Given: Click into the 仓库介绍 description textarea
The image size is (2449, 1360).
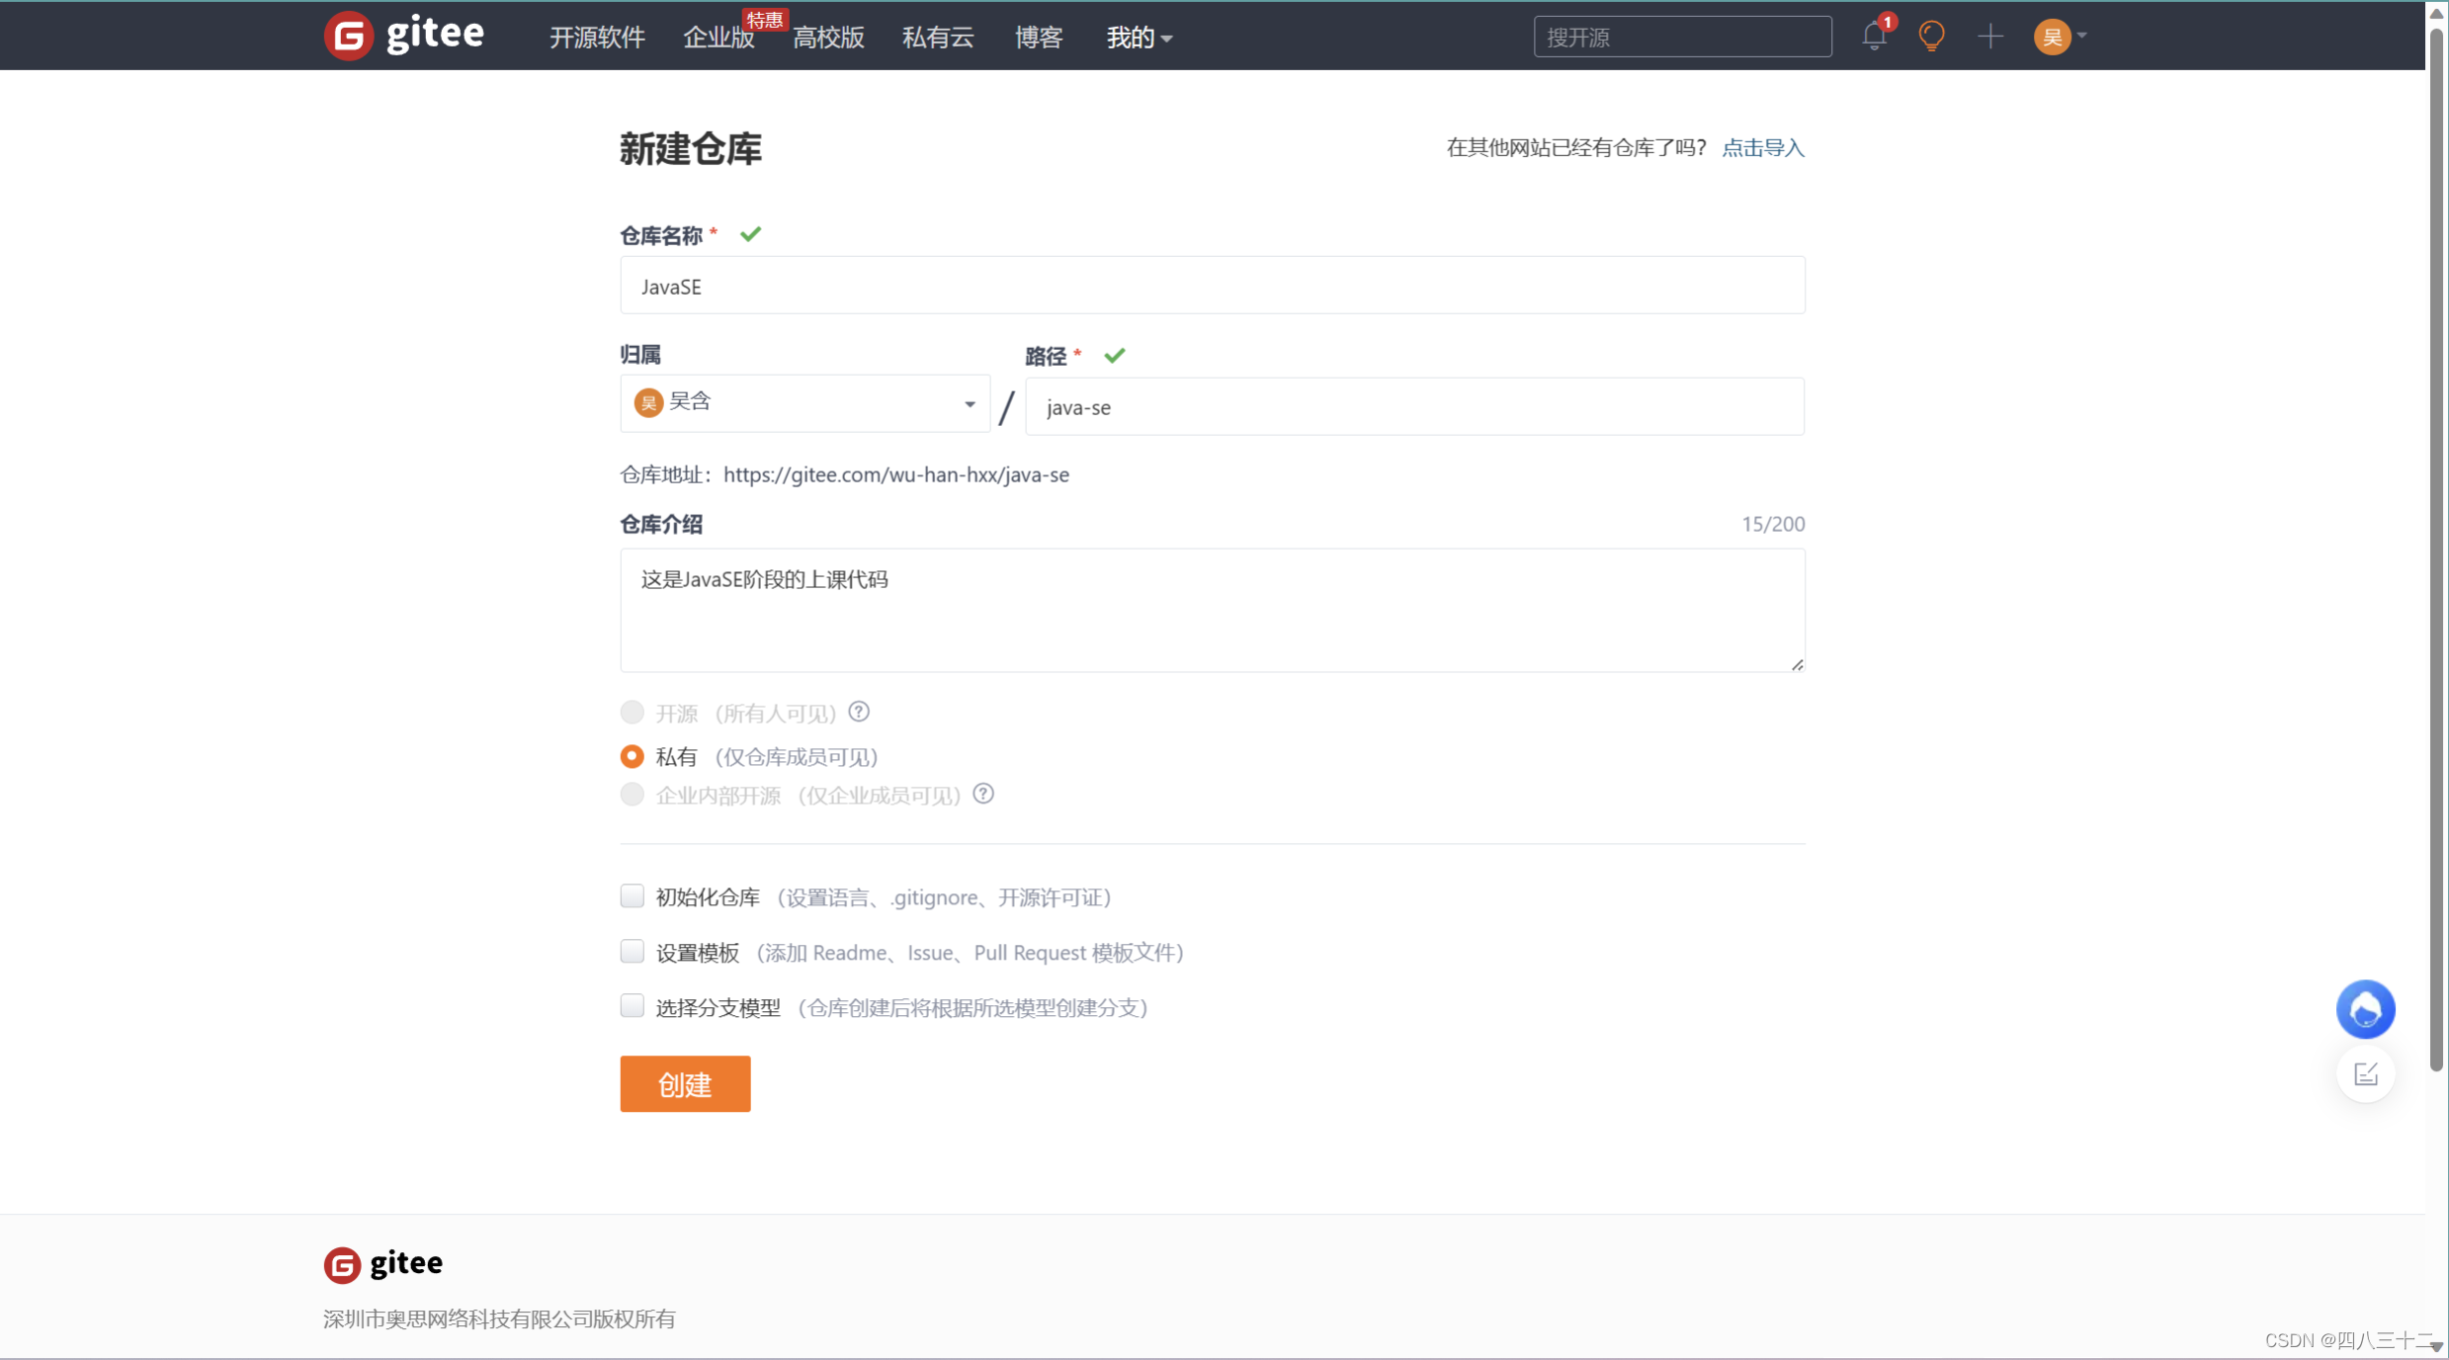Looking at the screenshot, I should click(1212, 610).
